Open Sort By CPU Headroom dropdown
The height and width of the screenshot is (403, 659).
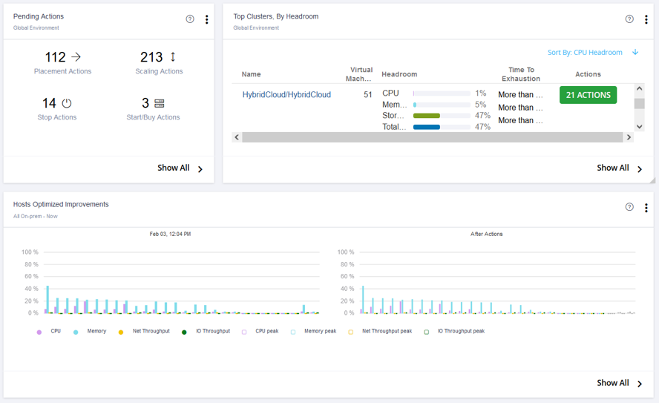tap(585, 53)
